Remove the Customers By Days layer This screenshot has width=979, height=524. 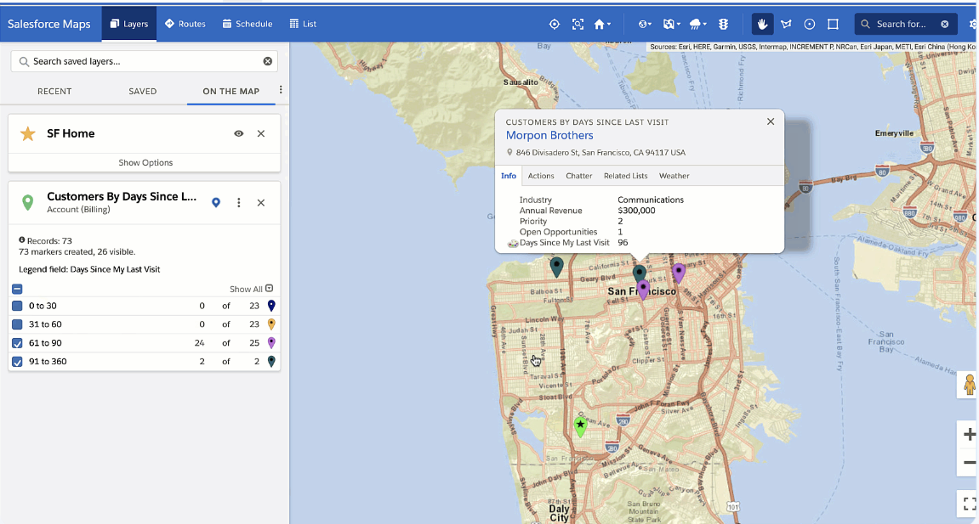261,202
